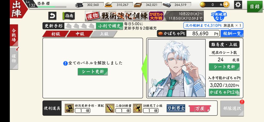Screen dimensions: 264x122
Task: Click the back arrow icon
Action: pyautogui.click(x=52, y=16)
